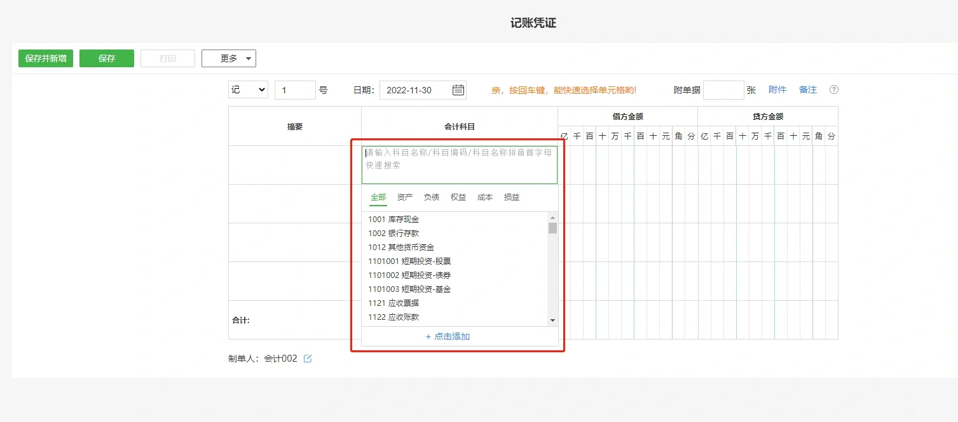Open the 更多 dropdown menu
Viewport: 958px width, 422px height.
click(228, 58)
